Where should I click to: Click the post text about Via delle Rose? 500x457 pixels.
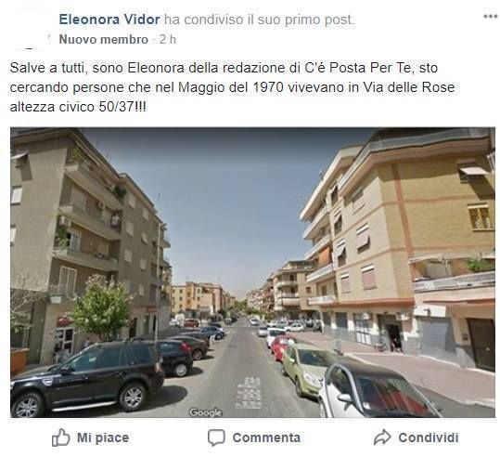pos(232,87)
